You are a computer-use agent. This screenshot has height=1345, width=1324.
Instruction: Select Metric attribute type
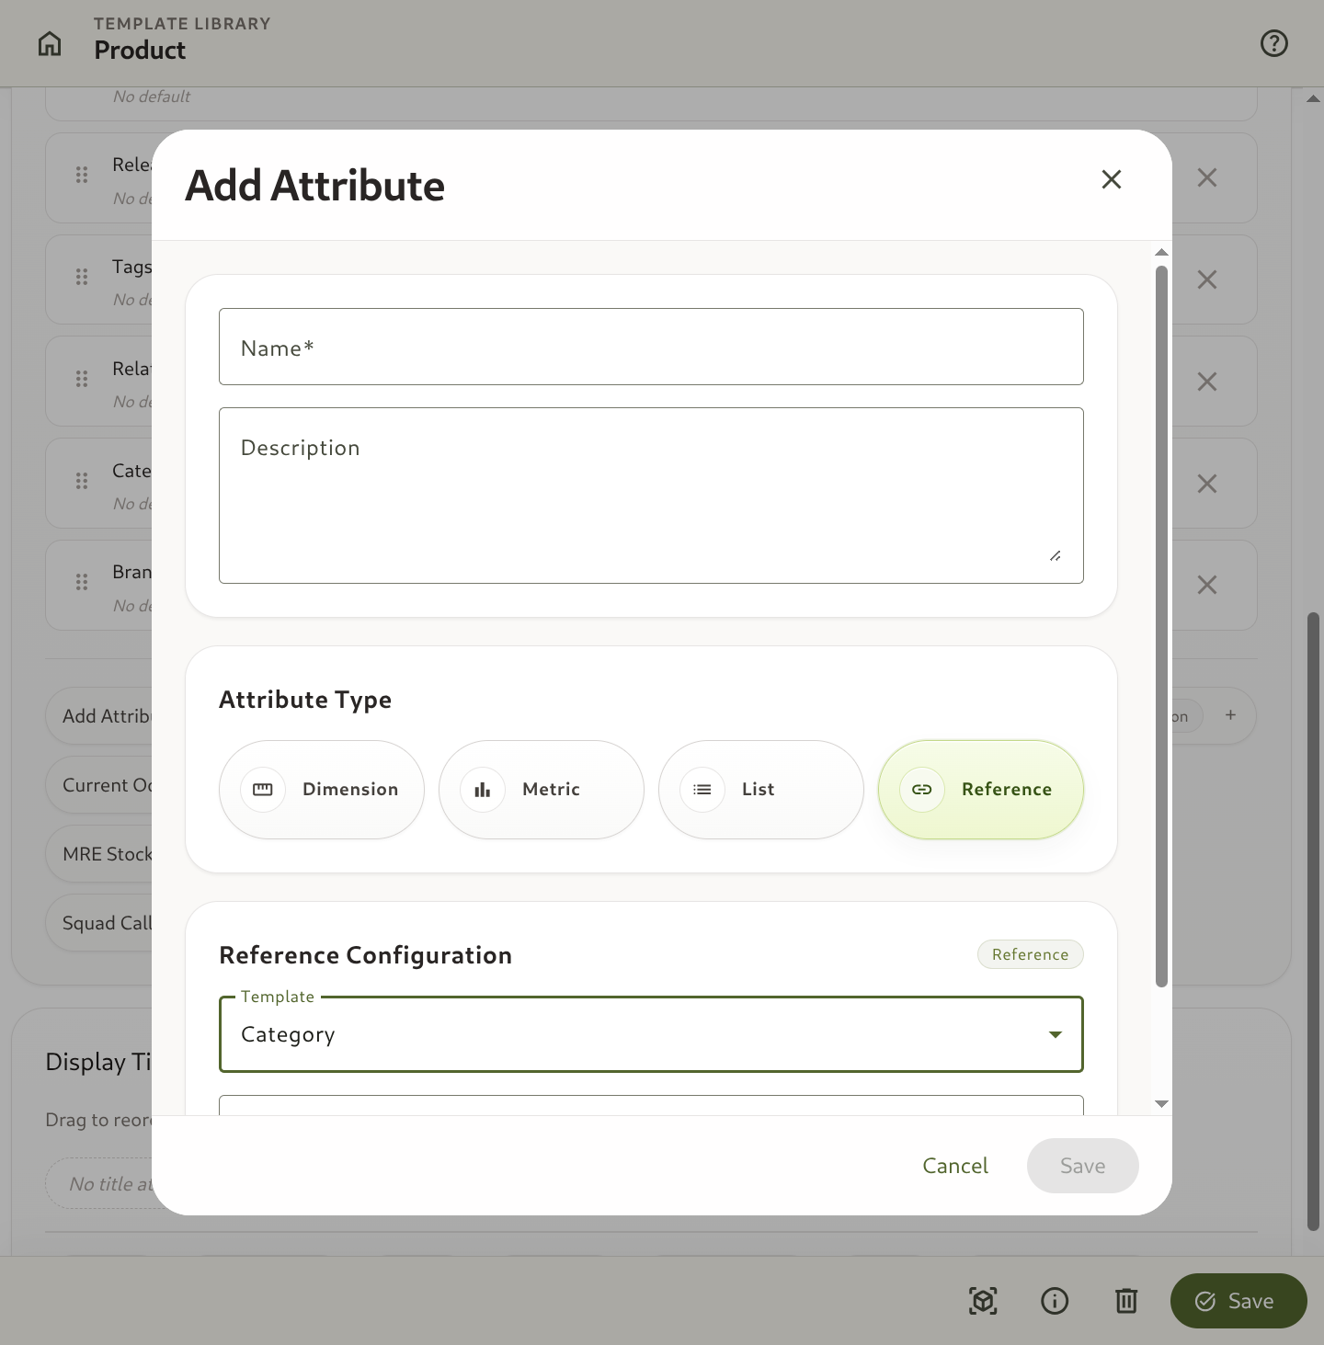[542, 790]
